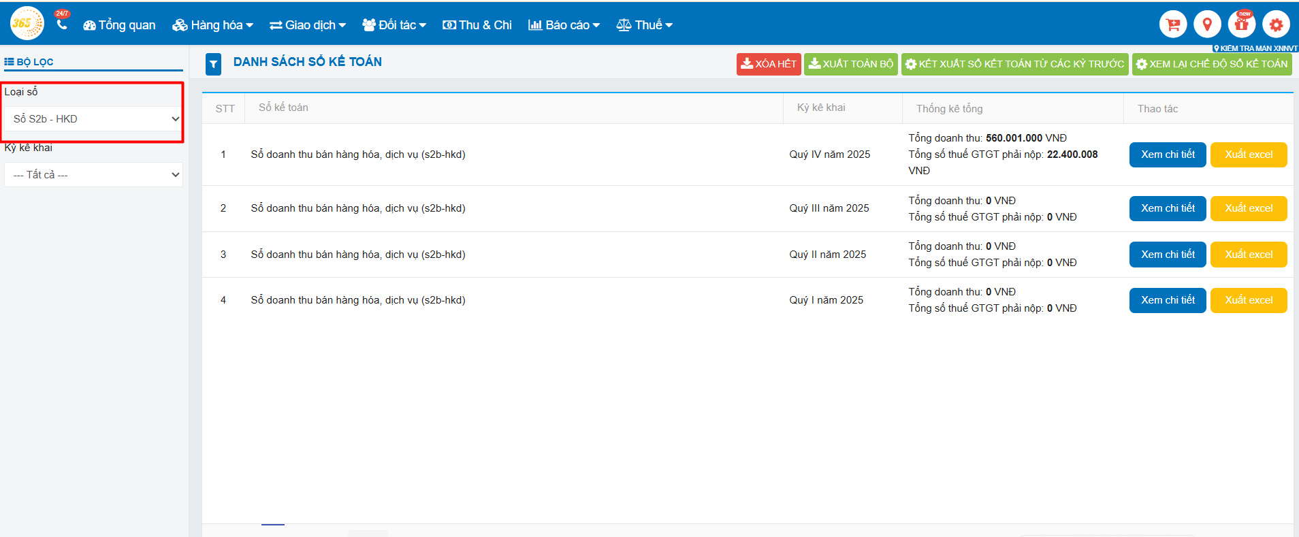This screenshot has width=1299, height=537.
Task: Expand the Loại sổ dropdown
Action: [93, 119]
